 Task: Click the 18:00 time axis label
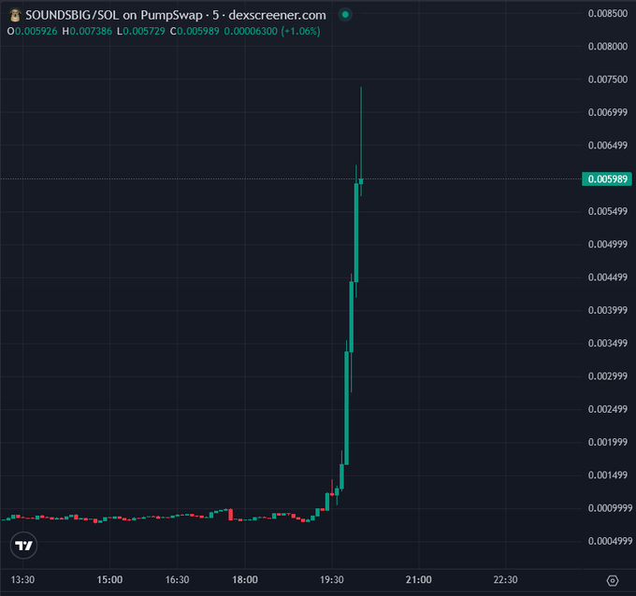tap(245, 580)
